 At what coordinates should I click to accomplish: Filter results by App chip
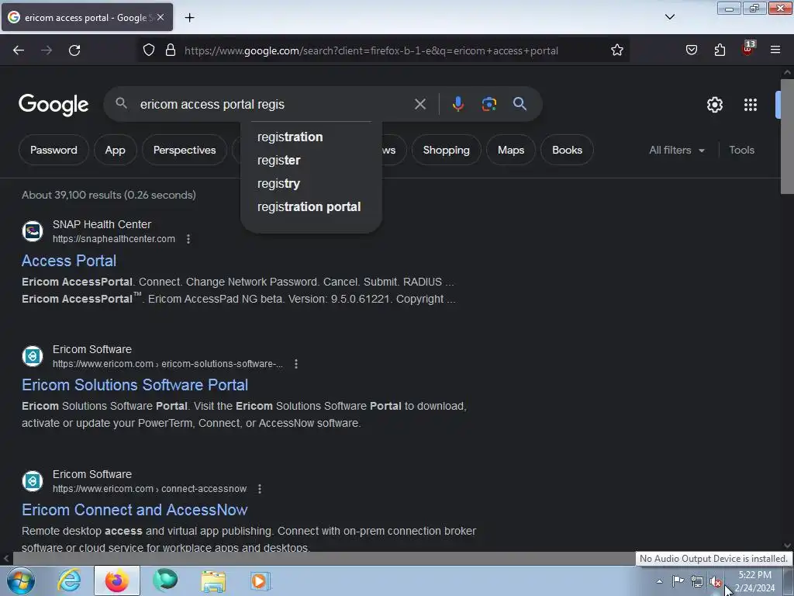115,150
